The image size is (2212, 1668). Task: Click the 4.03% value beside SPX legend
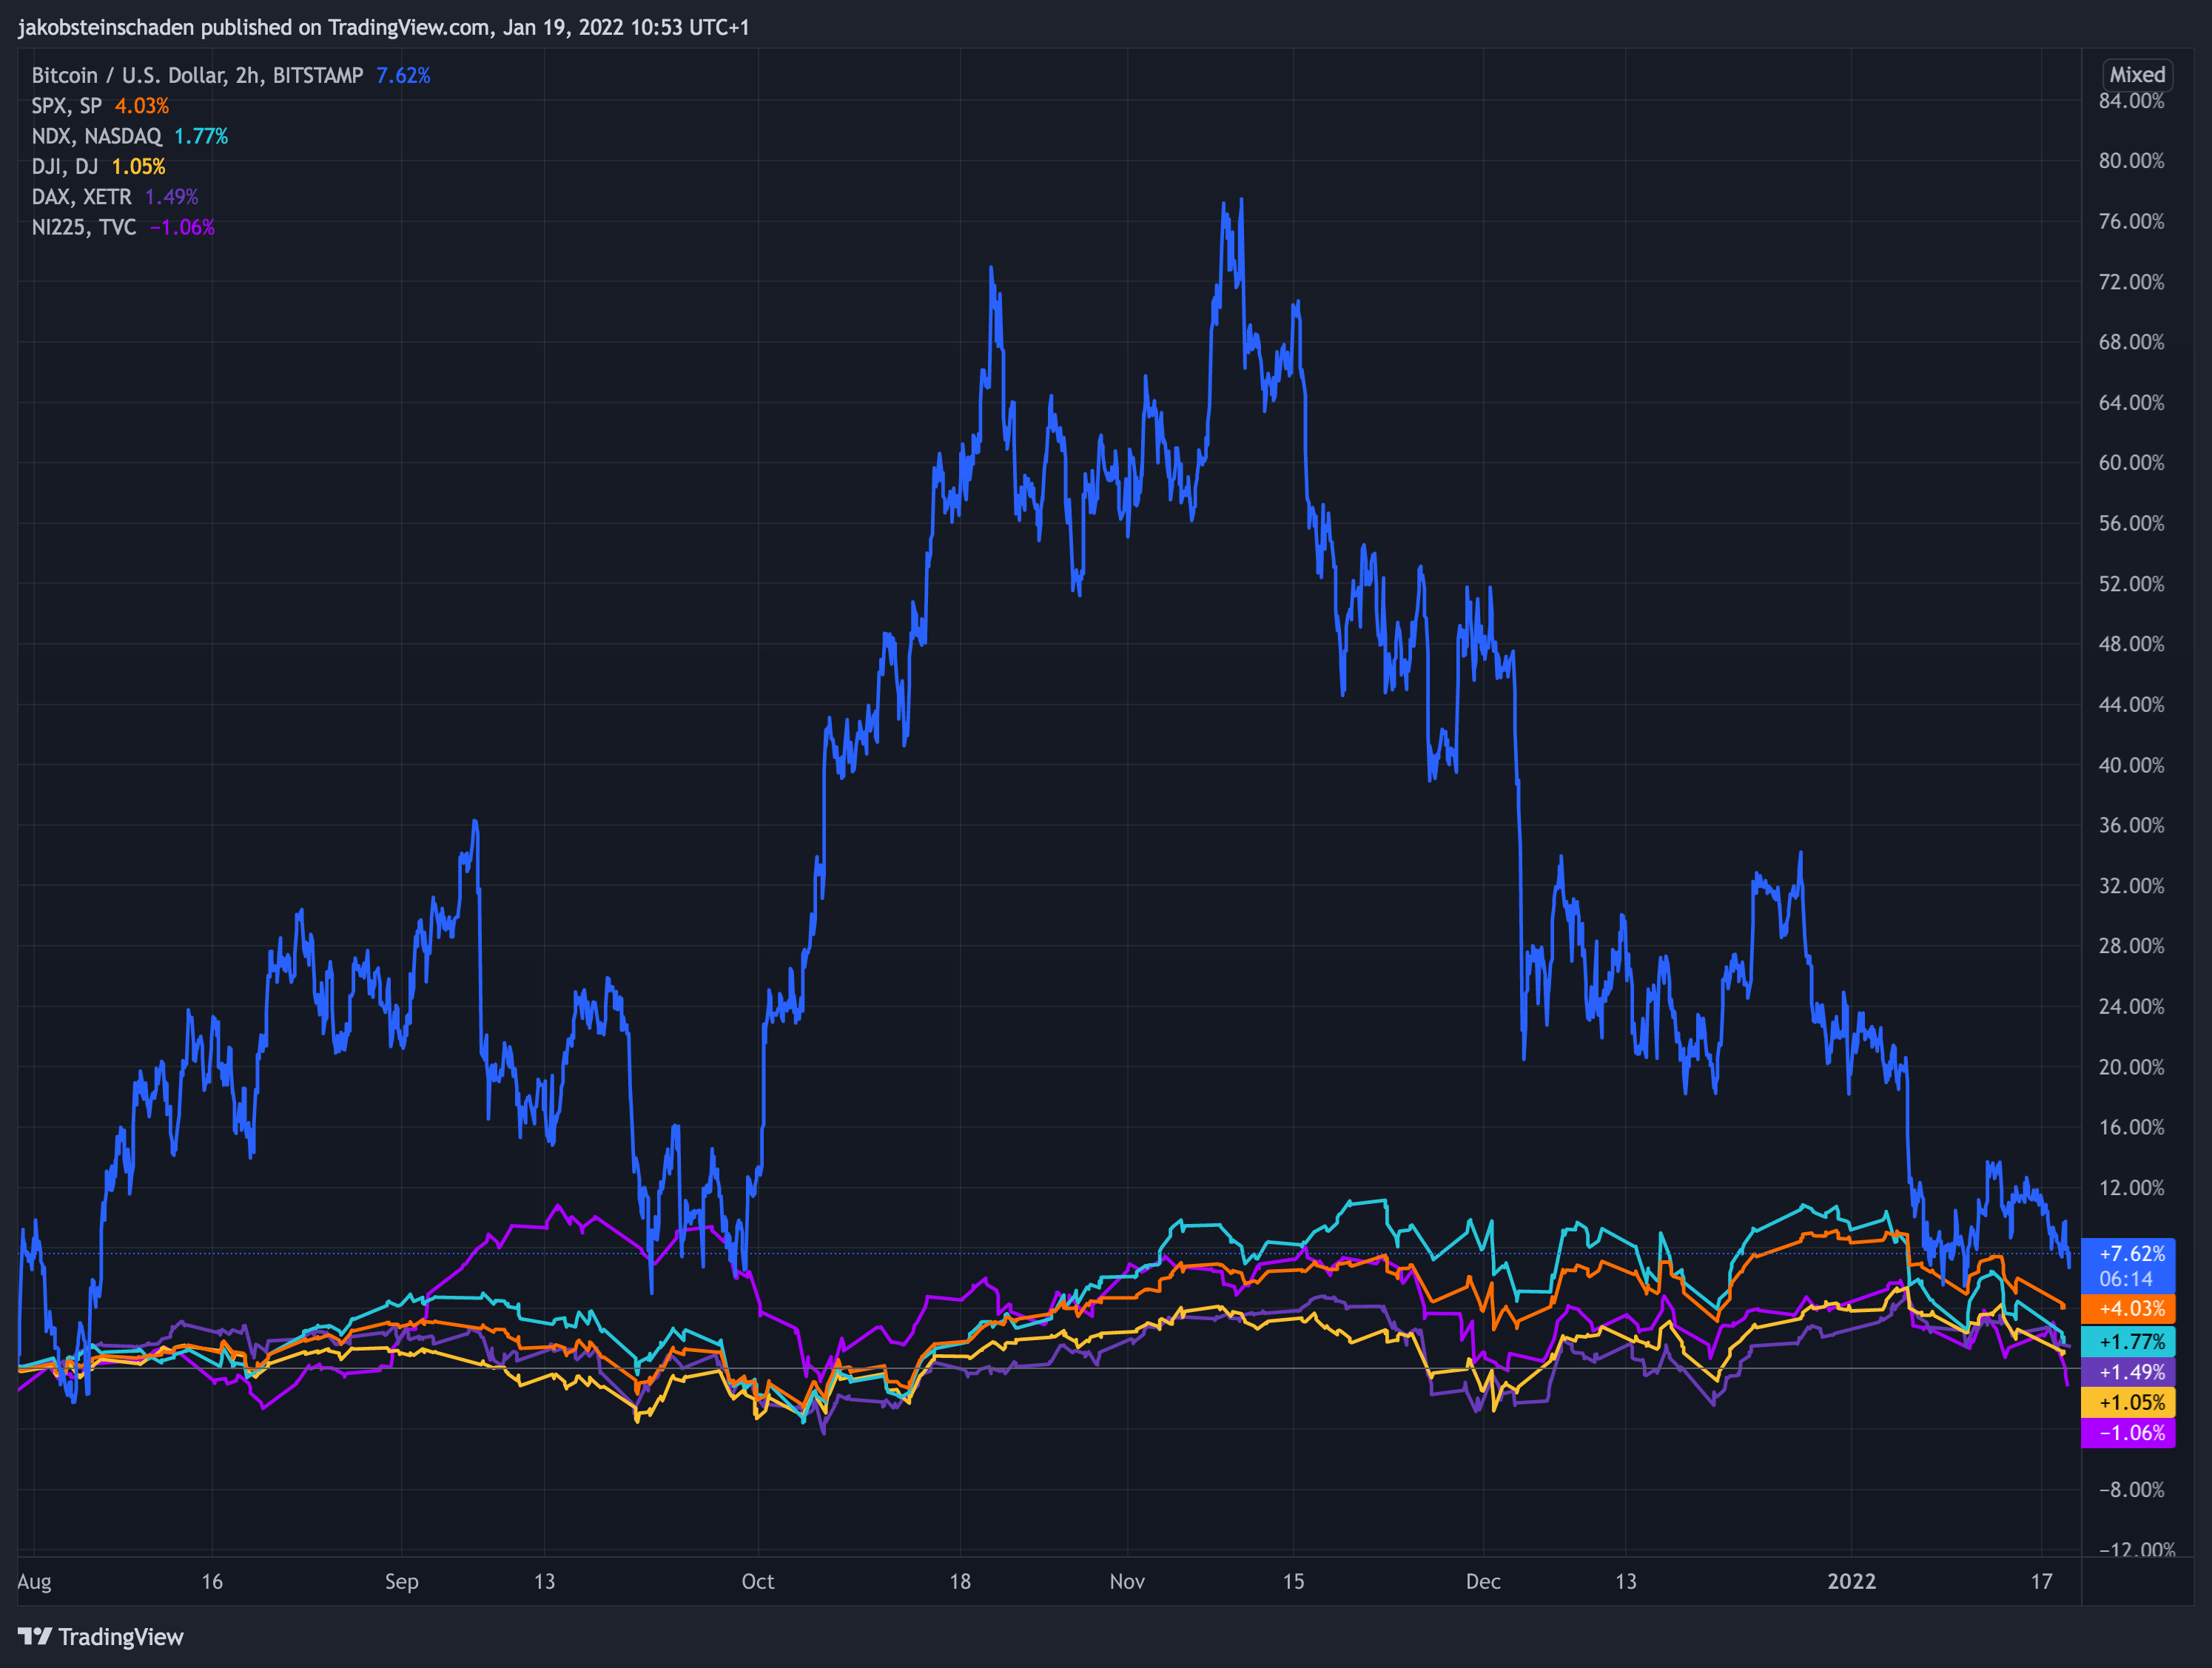142,106
